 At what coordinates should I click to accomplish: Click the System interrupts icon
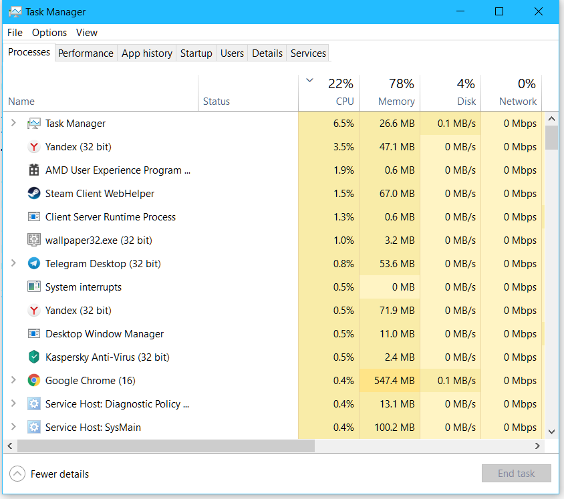click(x=34, y=287)
